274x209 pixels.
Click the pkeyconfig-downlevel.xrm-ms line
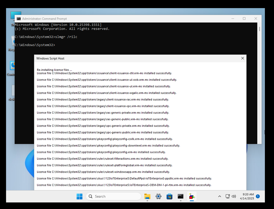coord(108,146)
